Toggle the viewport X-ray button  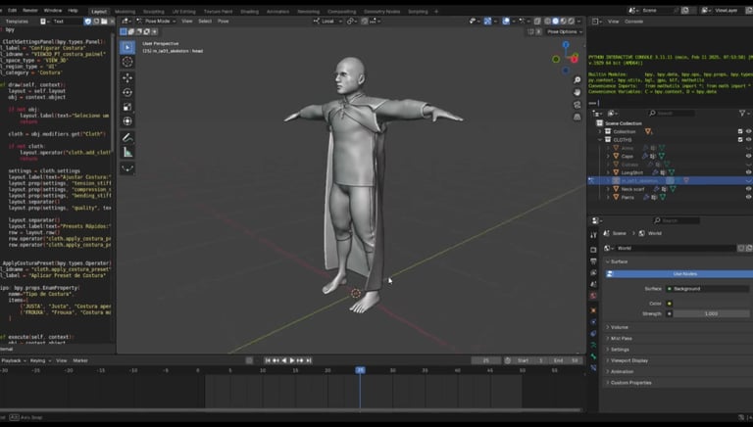click(x=537, y=22)
